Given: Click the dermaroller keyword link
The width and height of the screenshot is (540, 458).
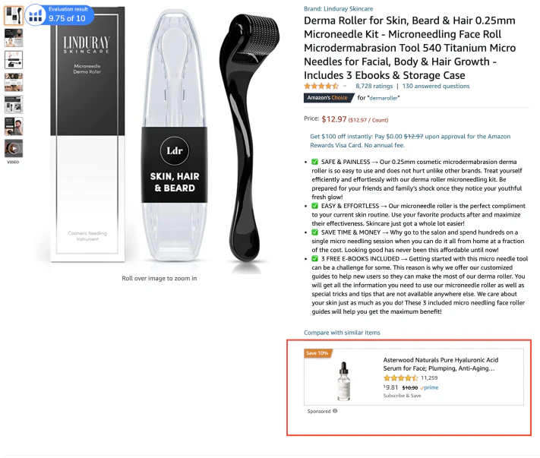Looking at the screenshot, I should 384,98.
